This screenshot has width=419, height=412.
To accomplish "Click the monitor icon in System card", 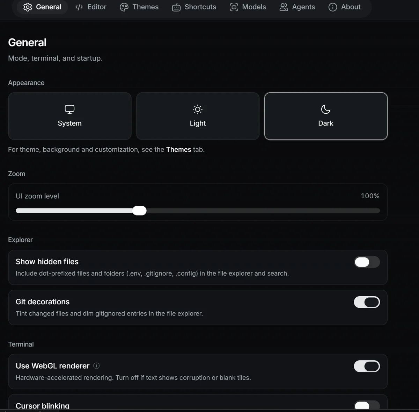I will pyautogui.click(x=69, y=109).
